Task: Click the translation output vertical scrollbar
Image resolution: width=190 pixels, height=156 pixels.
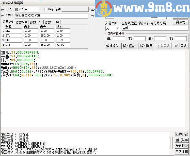Action: 171,142
